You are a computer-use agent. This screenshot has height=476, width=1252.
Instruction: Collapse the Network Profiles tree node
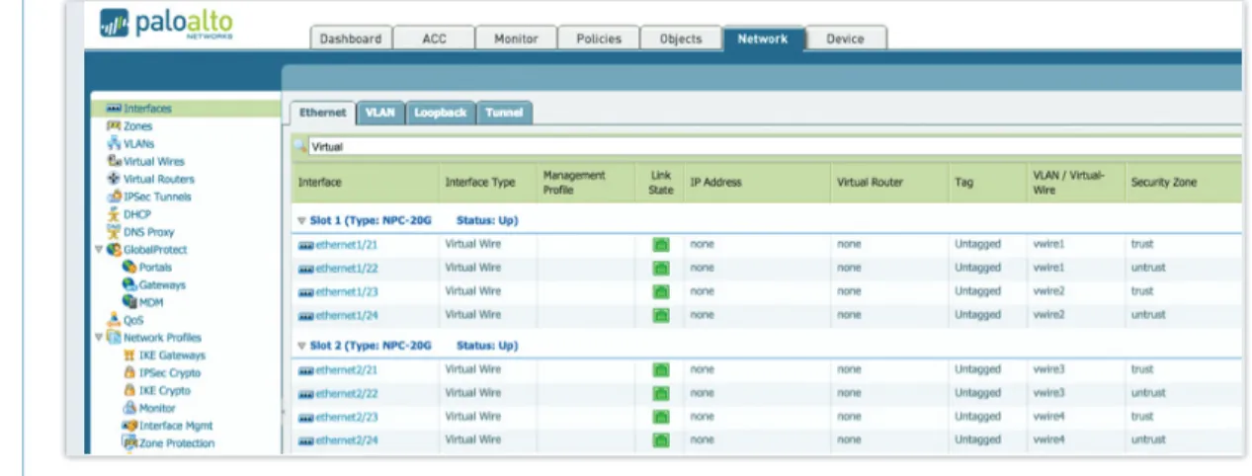[99, 338]
